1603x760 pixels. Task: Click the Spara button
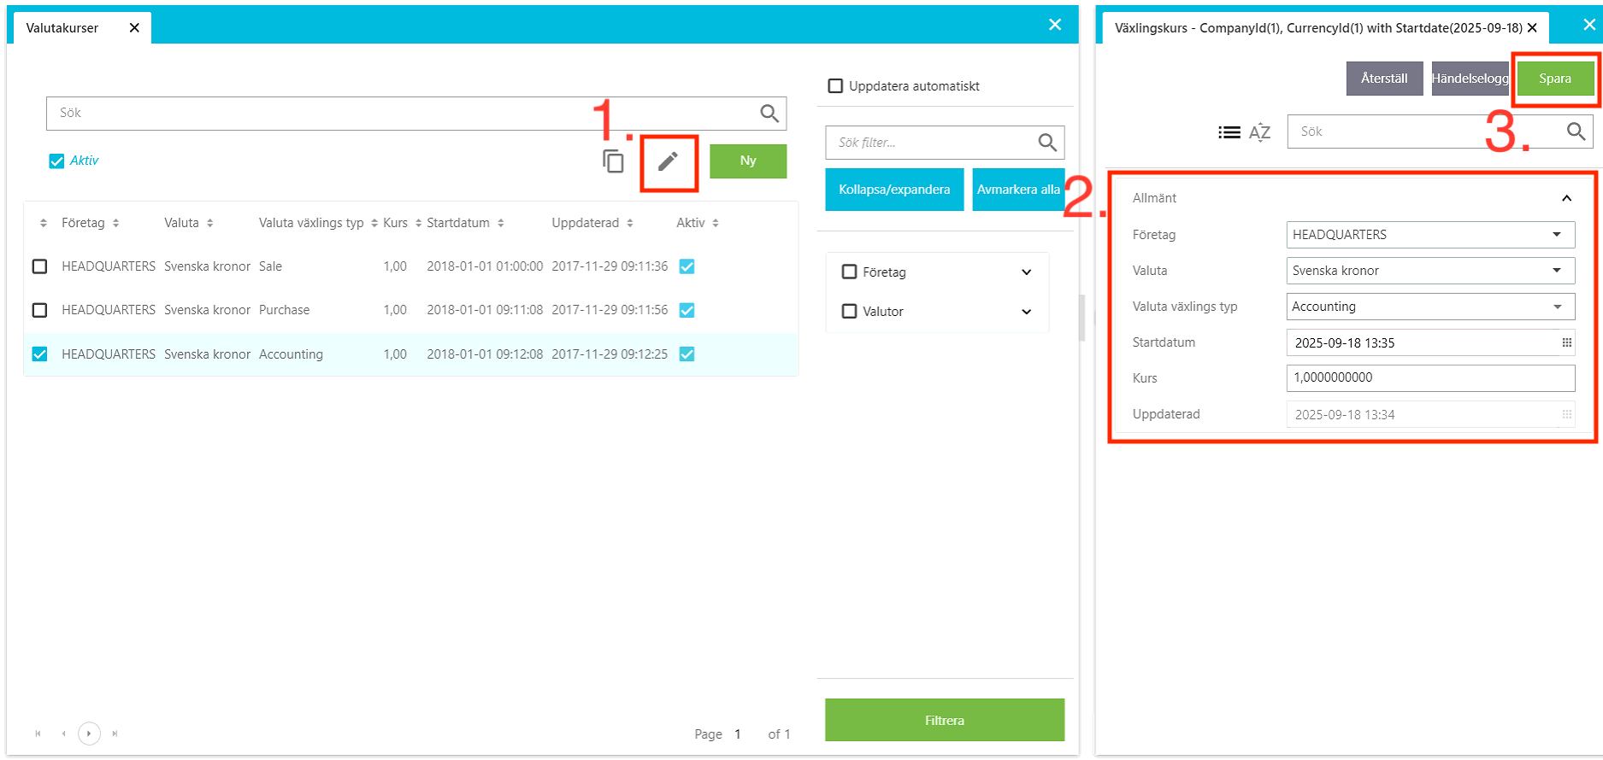(1554, 79)
